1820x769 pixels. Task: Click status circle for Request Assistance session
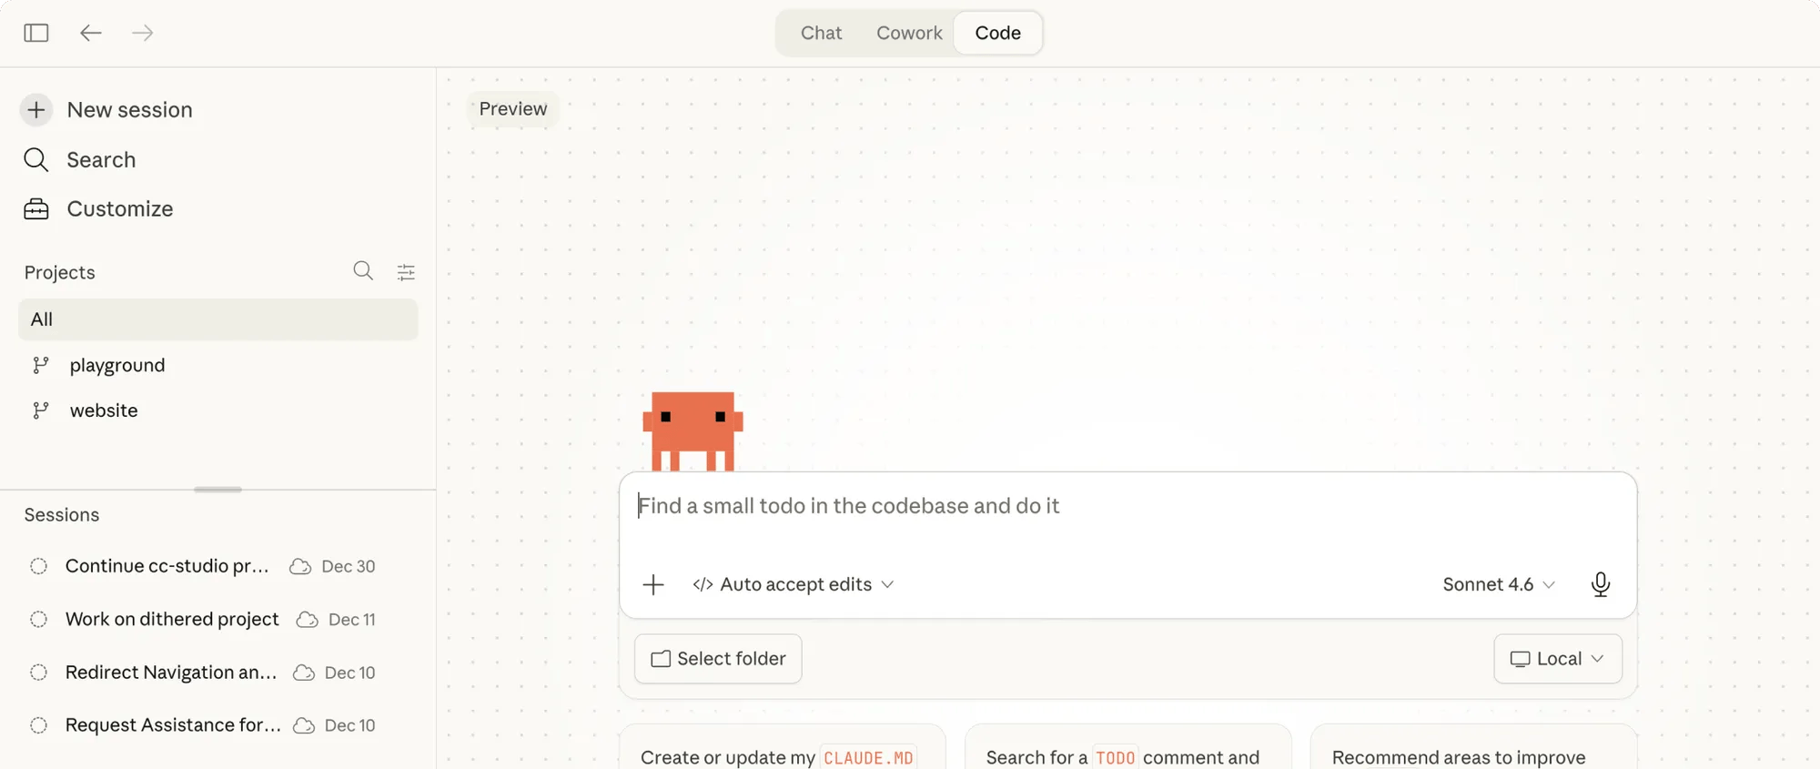pos(38,725)
